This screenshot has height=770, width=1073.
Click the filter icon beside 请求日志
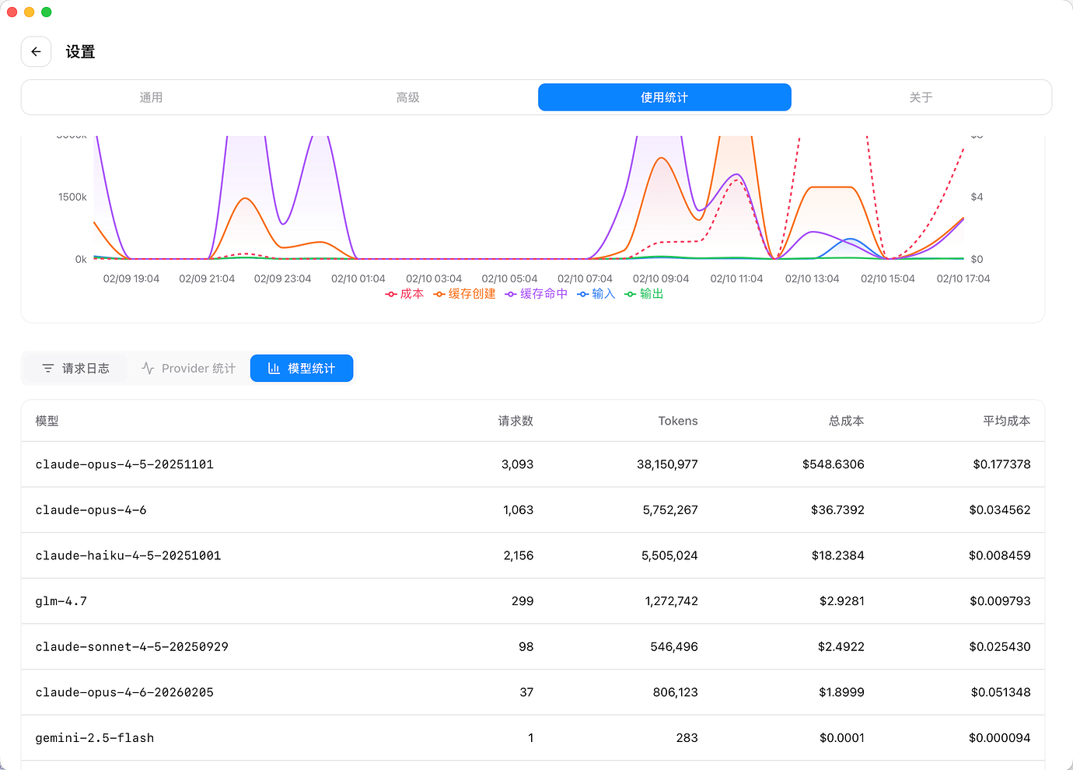48,369
